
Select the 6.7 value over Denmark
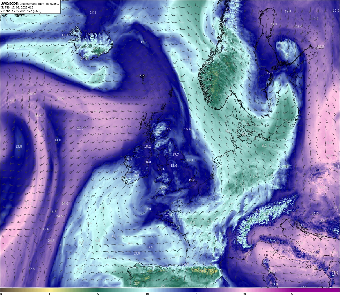[x=245, y=121]
